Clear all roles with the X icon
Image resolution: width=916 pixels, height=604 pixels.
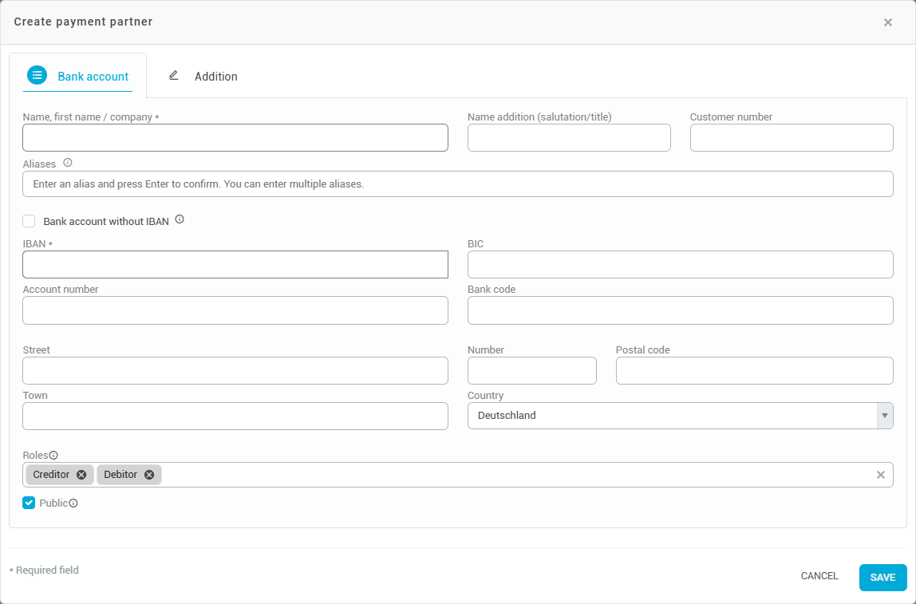coord(881,475)
